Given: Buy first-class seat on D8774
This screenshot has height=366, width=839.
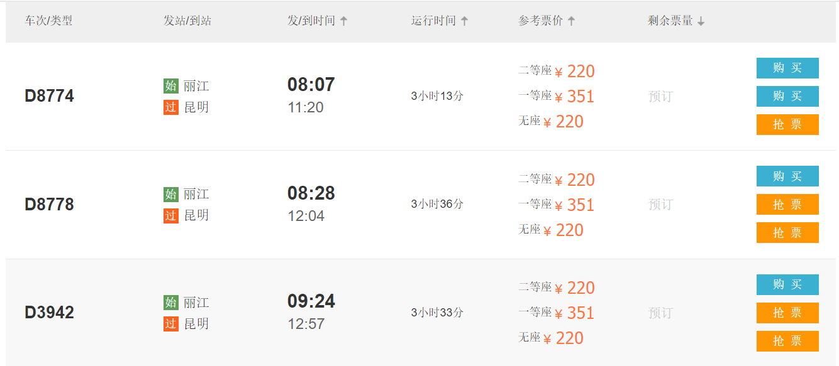Looking at the screenshot, I should [787, 96].
